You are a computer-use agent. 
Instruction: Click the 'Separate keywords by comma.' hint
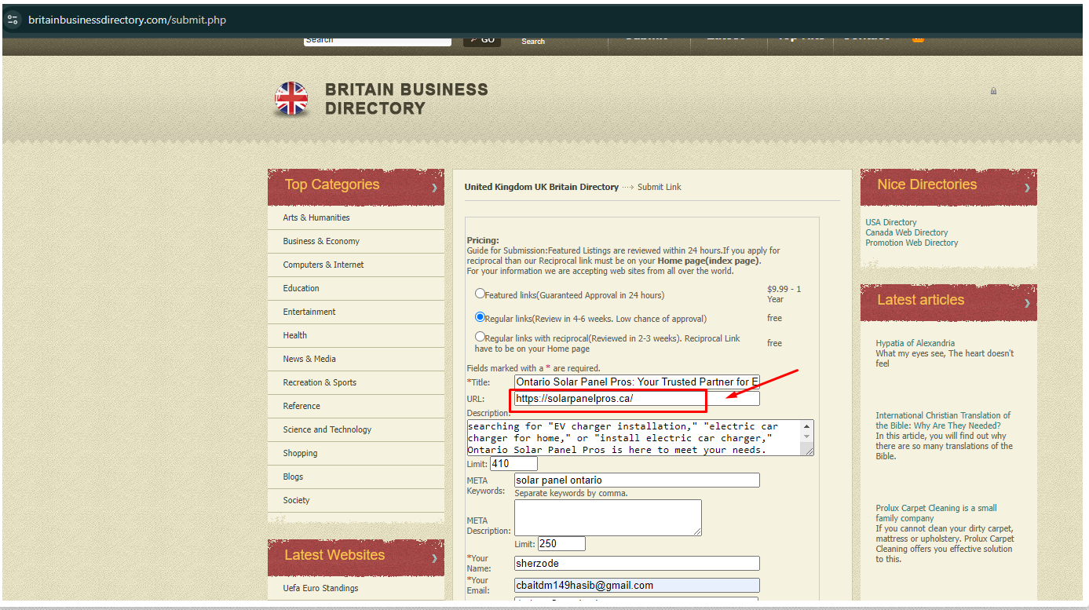[x=571, y=493]
